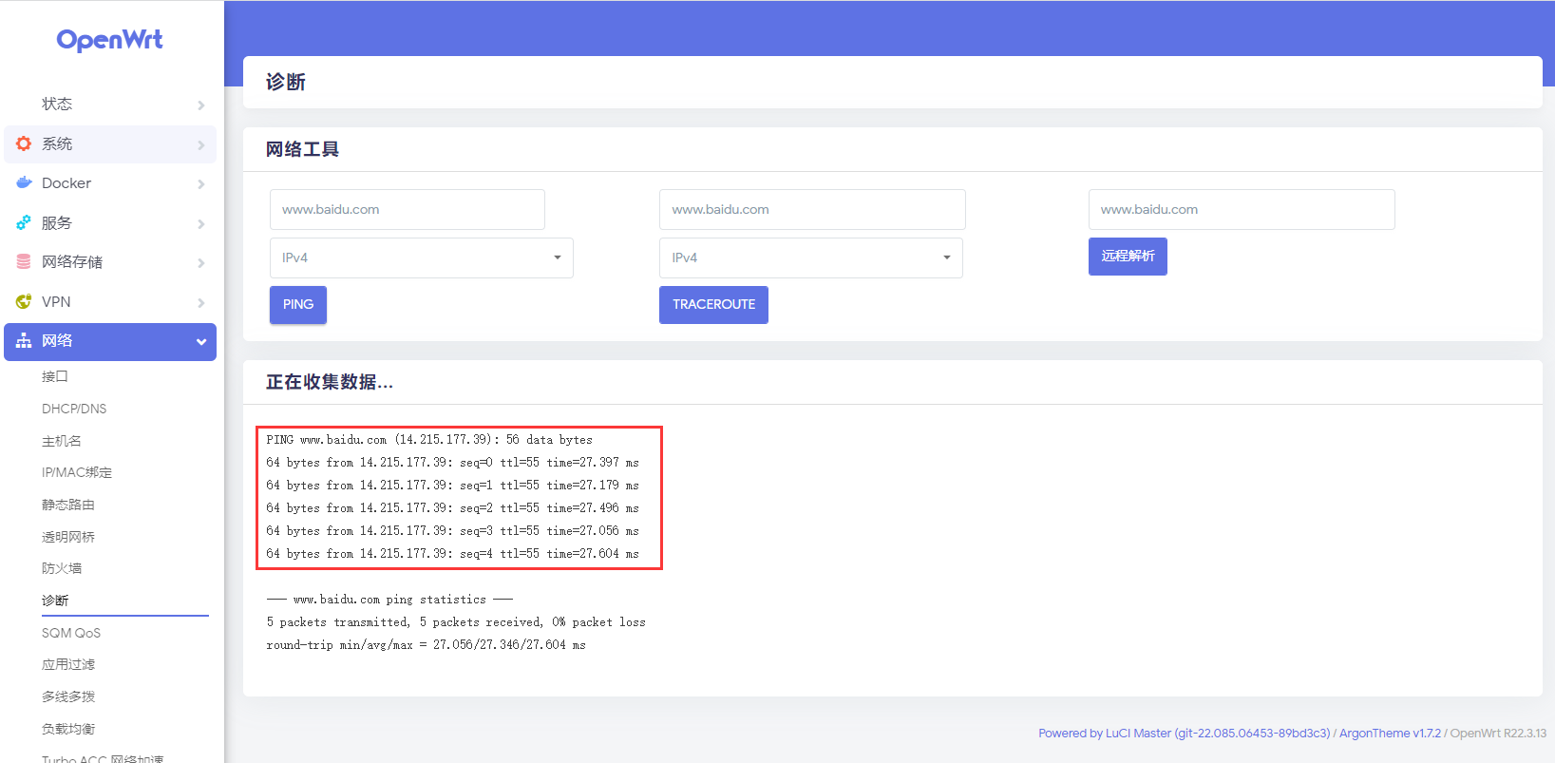Open the 服务 menu

click(x=110, y=222)
